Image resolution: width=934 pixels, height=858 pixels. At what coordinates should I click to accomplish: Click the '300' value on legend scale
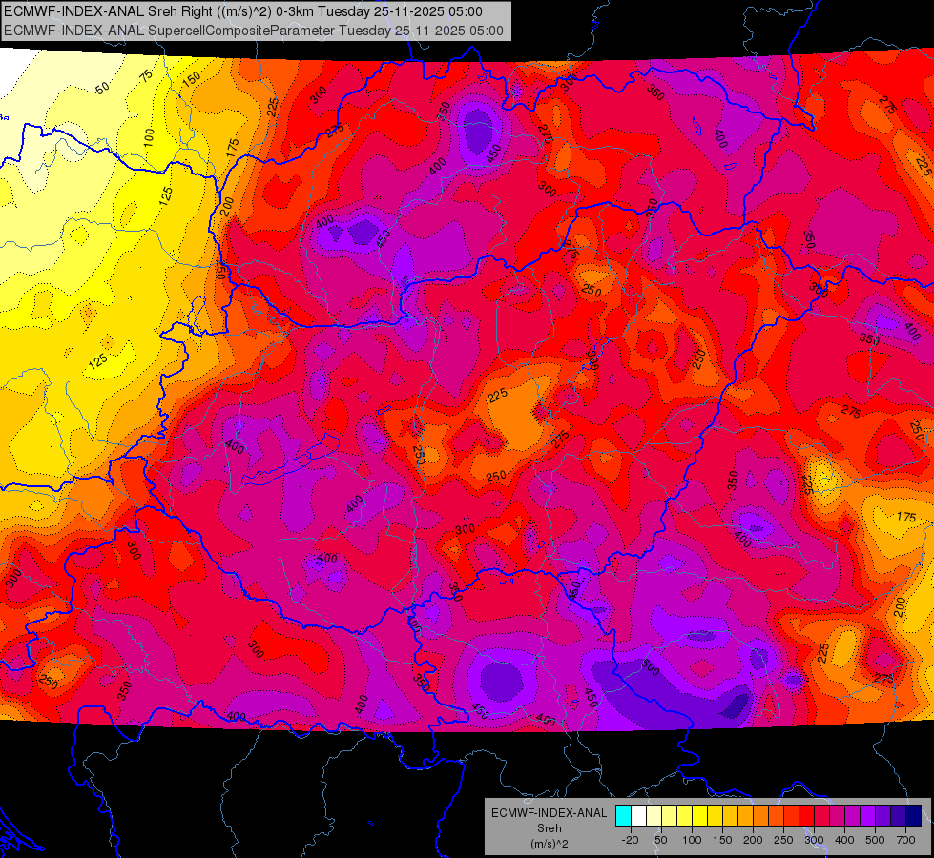[814, 840]
